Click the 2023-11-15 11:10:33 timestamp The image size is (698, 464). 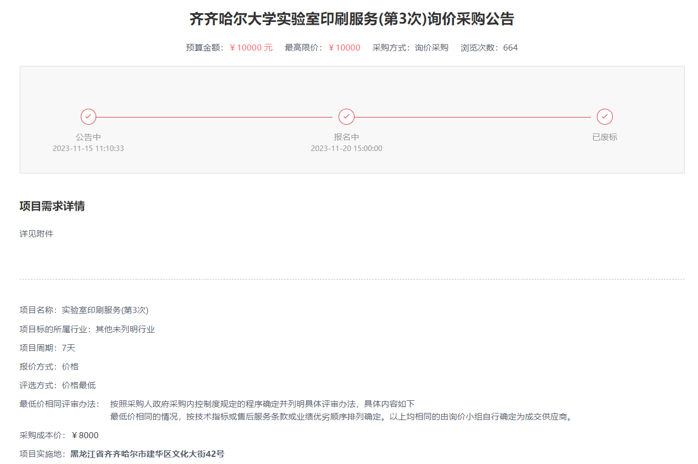(x=88, y=148)
